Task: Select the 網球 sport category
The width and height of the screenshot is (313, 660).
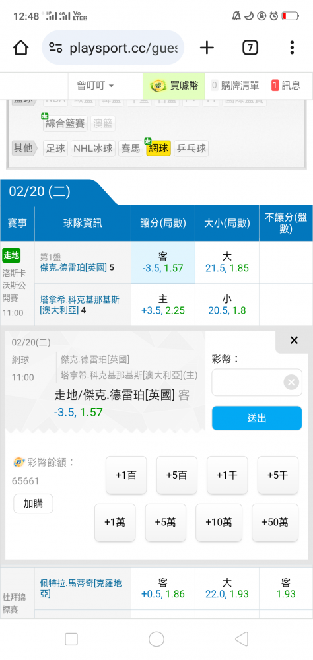Action: [x=158, y=148]
